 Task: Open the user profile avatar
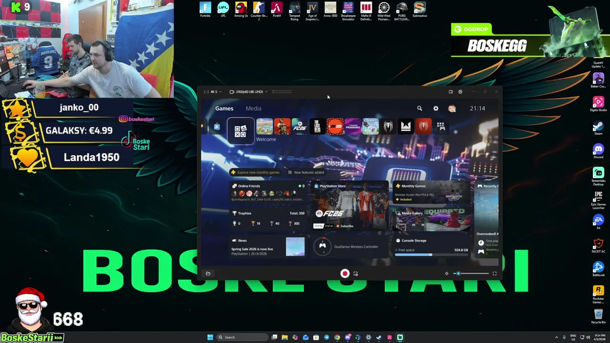[x=452, y=108]
